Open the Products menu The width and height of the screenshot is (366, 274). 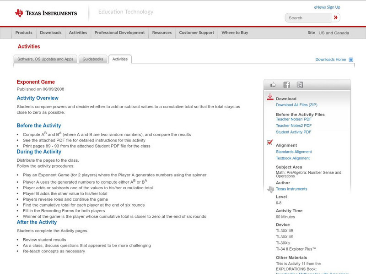click(24, 33)
